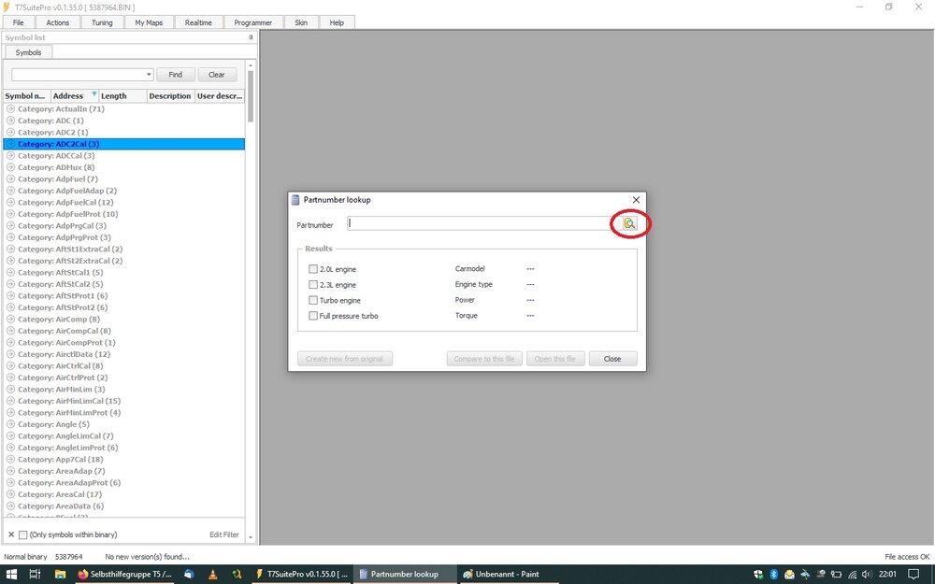Open the File menu

pos(19,22)
